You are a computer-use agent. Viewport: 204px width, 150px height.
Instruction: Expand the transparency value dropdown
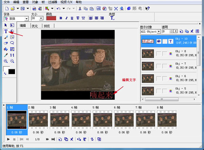point(176,31)
